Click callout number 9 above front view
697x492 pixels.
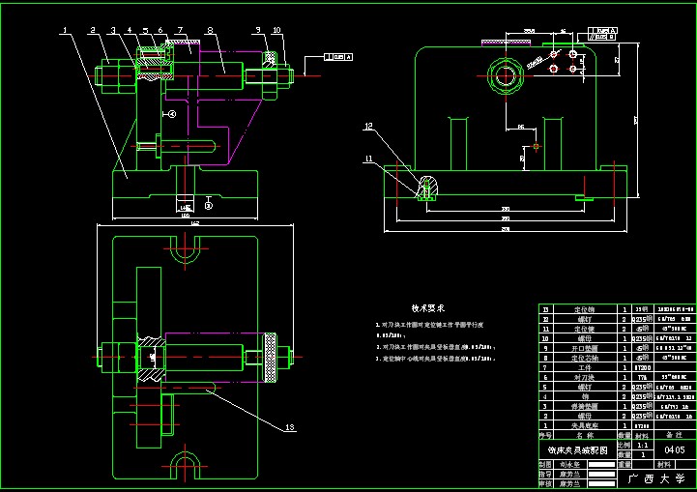click(258, 30)
